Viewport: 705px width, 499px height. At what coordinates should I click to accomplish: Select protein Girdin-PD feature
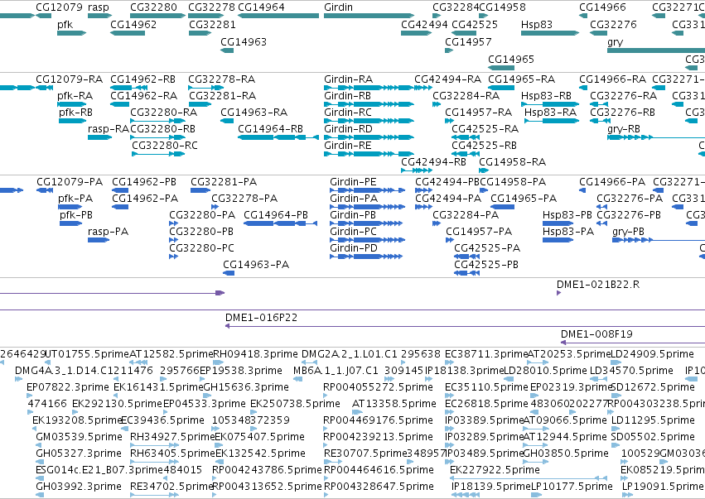366,257
